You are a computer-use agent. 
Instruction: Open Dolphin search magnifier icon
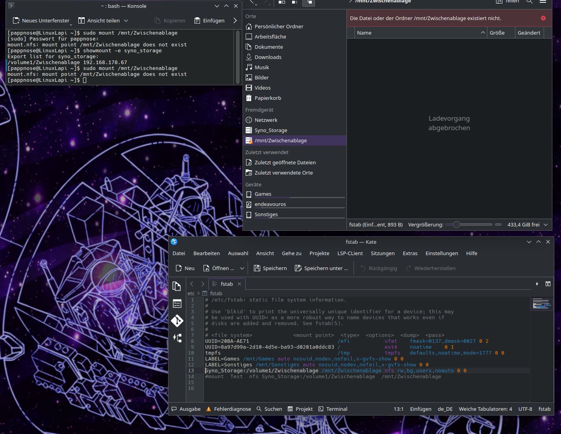click(x=530, y=2)
